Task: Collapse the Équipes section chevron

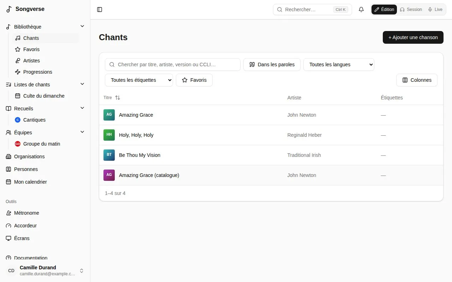Action: [82, 132]
